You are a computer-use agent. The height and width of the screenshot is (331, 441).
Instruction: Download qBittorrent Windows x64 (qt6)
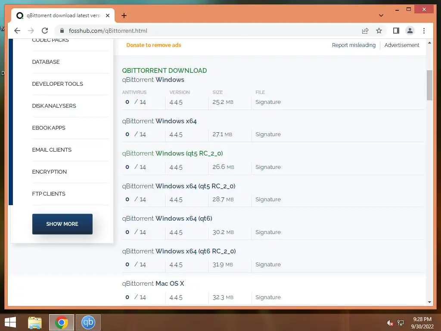tap(167, 219)
